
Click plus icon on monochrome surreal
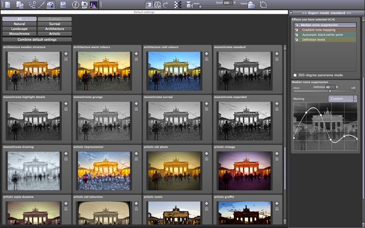click(x=207, y=104)
